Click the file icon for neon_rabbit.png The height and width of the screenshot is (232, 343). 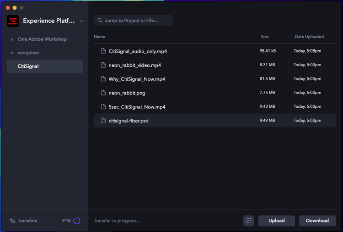[103, 93]
